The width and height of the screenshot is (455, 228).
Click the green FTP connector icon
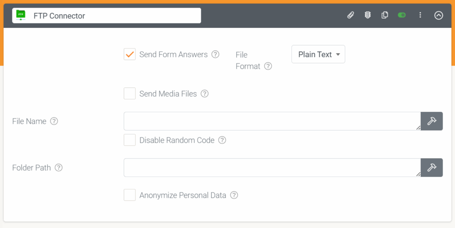click(20, 15)
